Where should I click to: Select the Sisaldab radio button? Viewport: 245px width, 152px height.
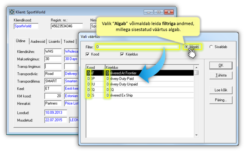point(211,47)
